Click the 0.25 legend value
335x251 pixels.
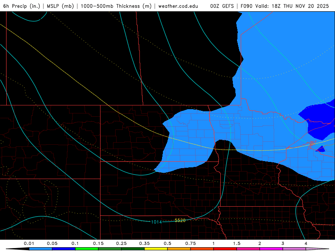(x=121, y=243)
